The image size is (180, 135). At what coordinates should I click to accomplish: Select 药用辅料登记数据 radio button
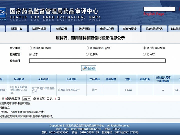[x=87, y=48]
